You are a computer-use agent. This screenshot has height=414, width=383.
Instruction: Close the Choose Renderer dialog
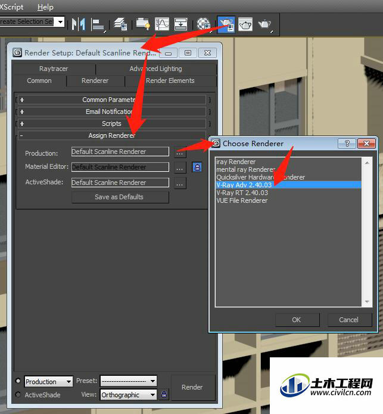pyautogui.click(x=366, y=143)
